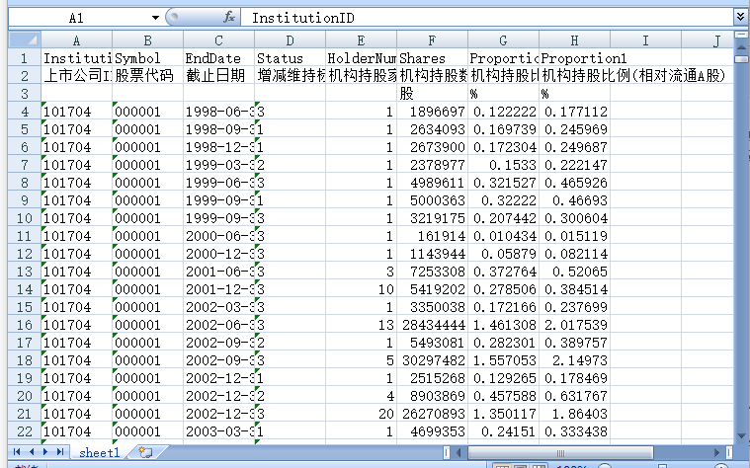Select column A header
Viewport: 750px width, 468px height.
pyautogui.click(x=76, y=40)
